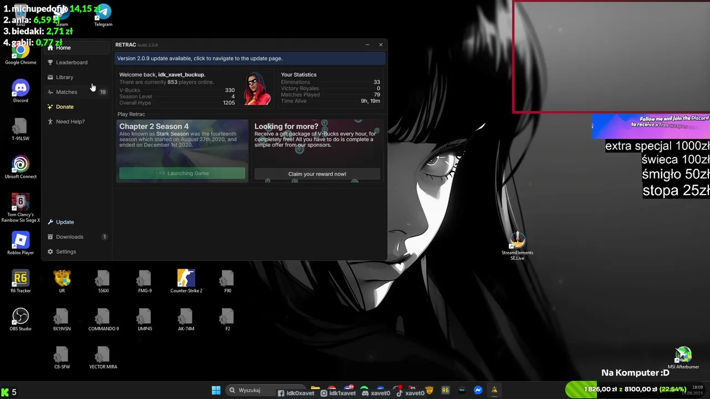
Task: Open the Update page from Retrac sidebar
Action: (x=77, y=222)
